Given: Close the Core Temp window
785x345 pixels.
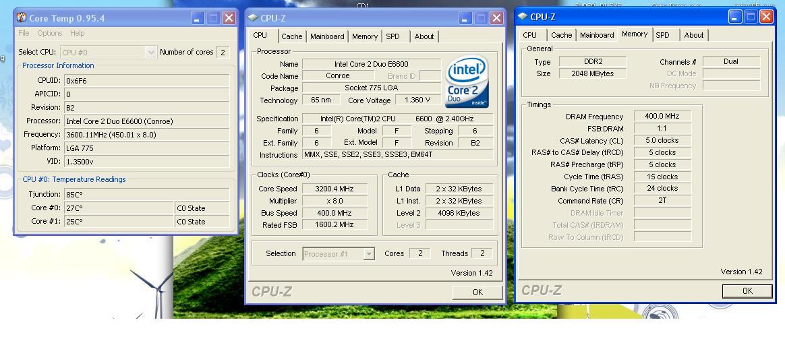Looking at the screenshot, I should pyautogui.click(x=229, y=18).
